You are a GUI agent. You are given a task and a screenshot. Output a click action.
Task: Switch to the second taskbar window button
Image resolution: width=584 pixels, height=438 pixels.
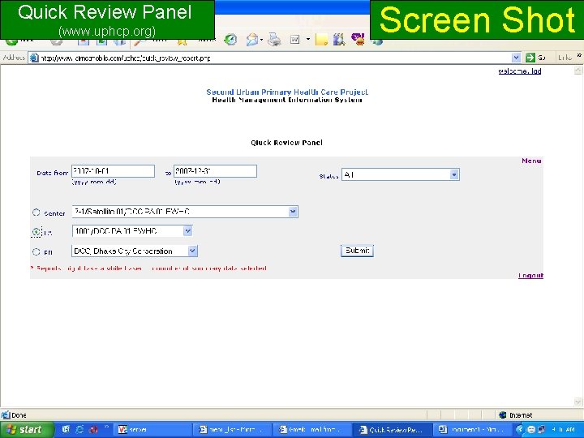pyautogui.click(x=232, y=429)
